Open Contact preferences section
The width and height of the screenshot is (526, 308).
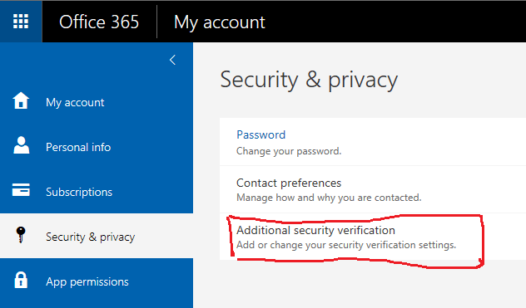click(289, 183)
